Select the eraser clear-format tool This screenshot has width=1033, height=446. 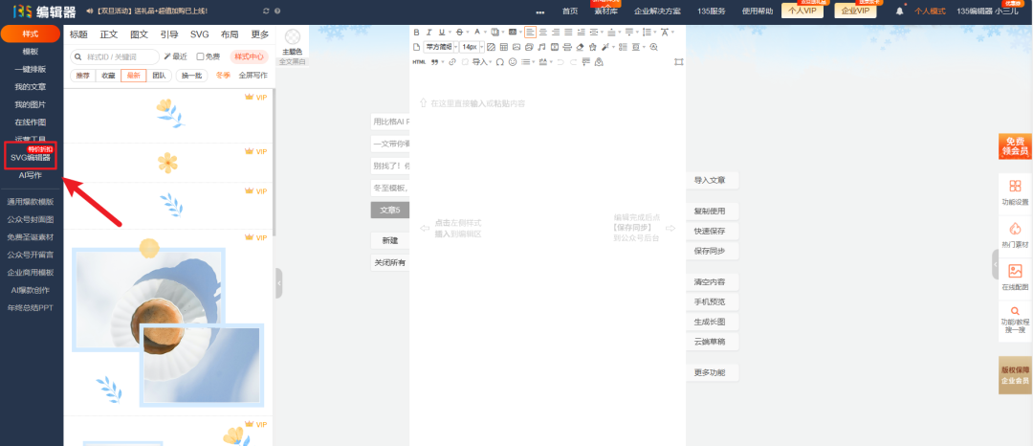pos(580,47)
